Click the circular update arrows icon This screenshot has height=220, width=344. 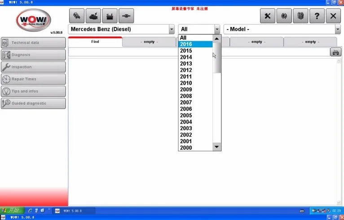[x=284, y=16]
